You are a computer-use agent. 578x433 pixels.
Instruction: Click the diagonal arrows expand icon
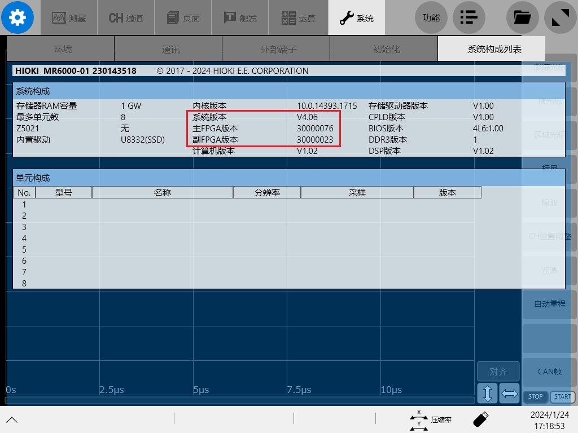pyautogui.click(x=561, y=17)
